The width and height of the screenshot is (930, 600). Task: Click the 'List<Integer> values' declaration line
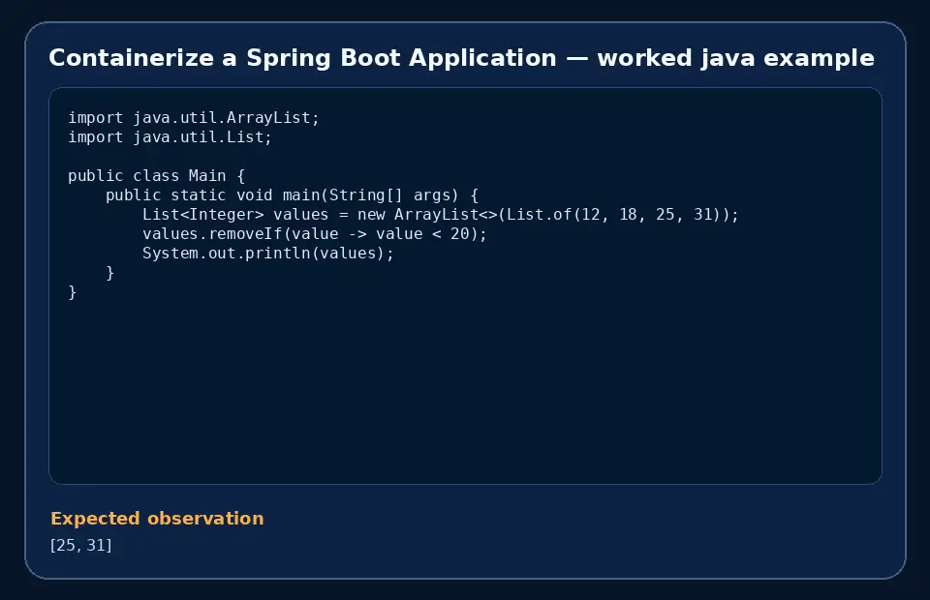(x=440, y=215)
